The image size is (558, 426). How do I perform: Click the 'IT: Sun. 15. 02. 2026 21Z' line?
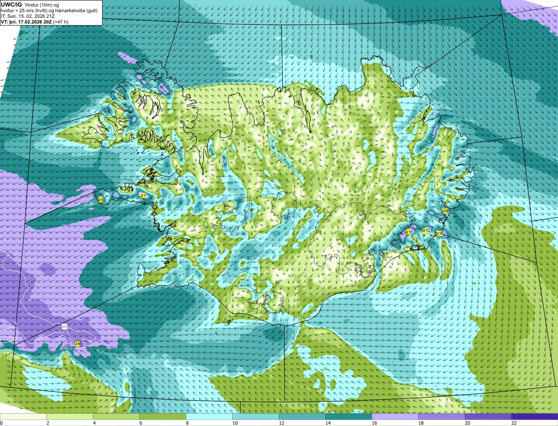28,16
